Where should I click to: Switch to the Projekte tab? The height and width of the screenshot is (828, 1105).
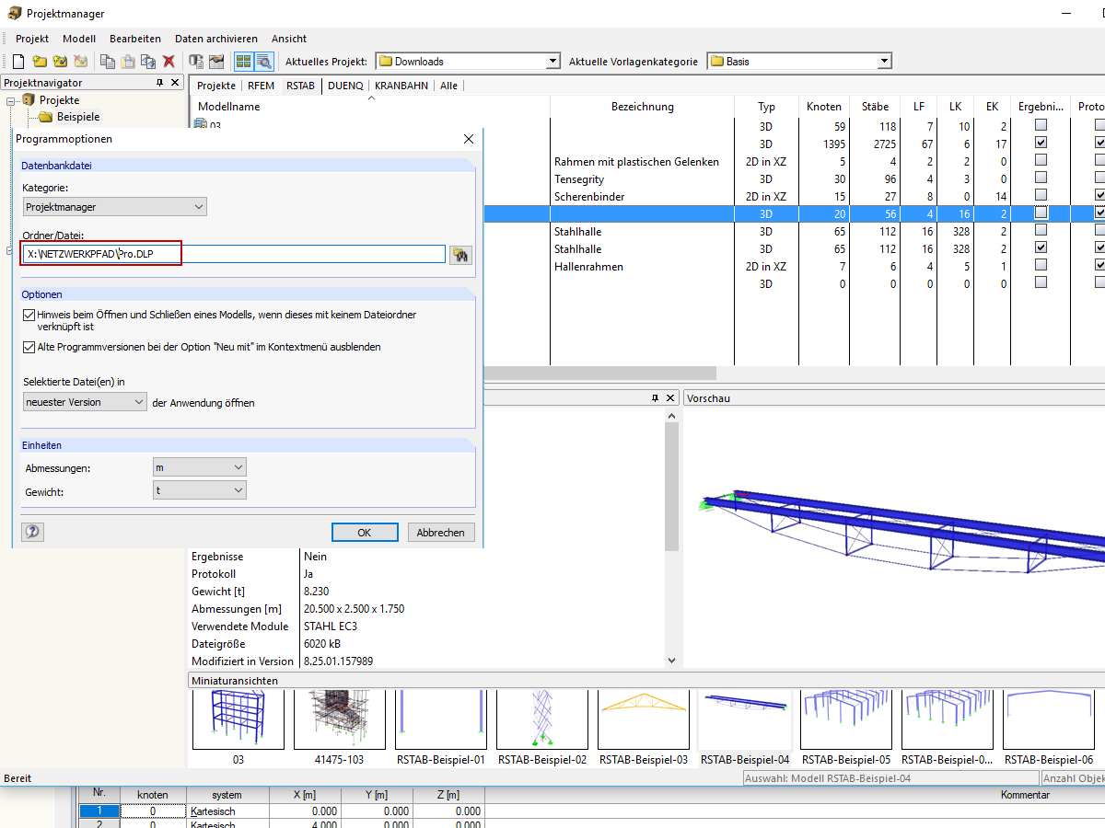[x=216, y=86]
